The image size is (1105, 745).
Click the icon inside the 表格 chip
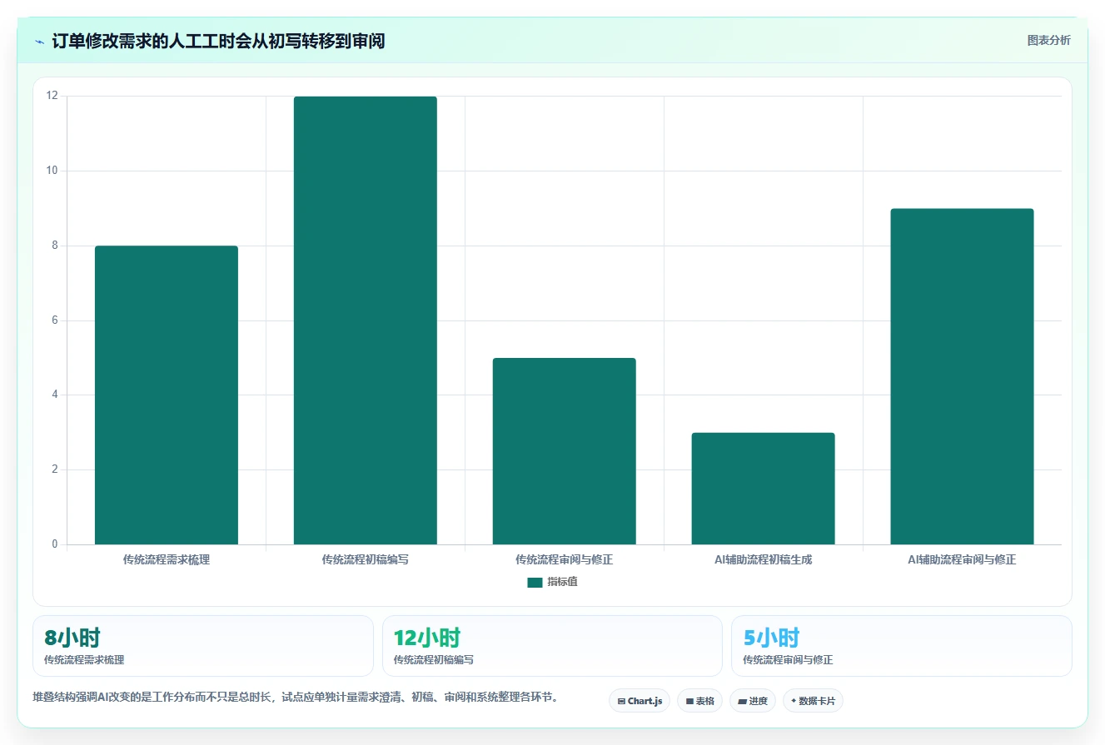(689, 702)
